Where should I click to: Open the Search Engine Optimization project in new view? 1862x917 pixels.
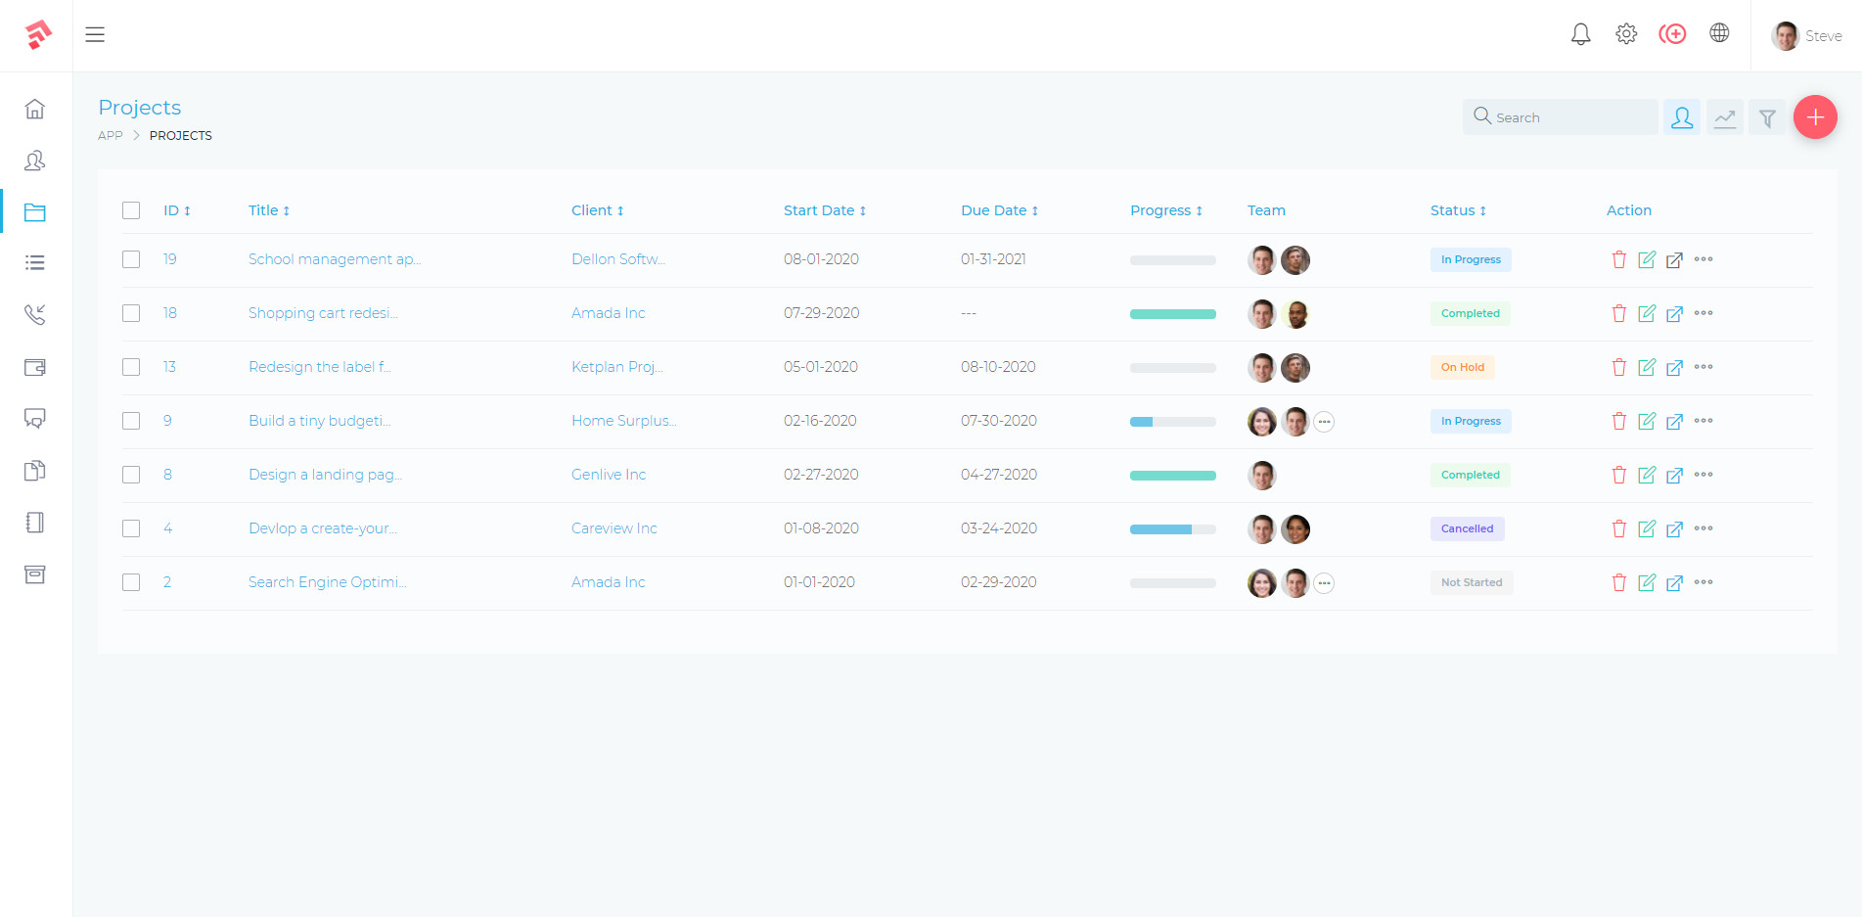pos(1675,582)
